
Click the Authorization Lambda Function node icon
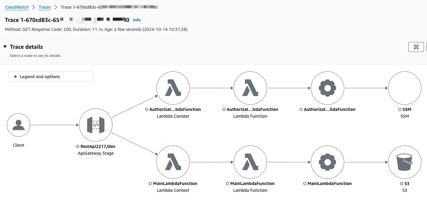[250, 88]
